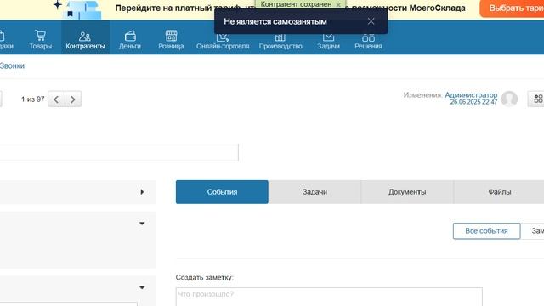Click the administrator avatar image
The width and height of the screenshot is (544, 306).
(509, 99)
